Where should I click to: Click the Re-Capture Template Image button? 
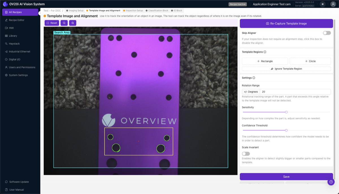(286, 23)
